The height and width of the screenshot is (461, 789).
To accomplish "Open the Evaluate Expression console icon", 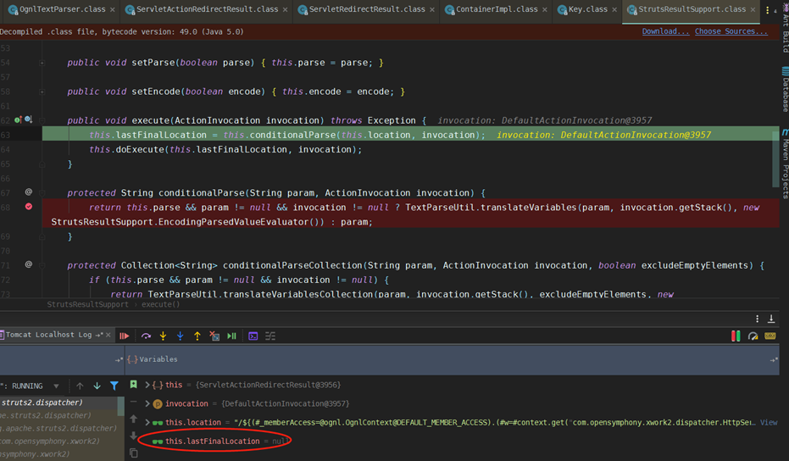I will (253, 336).
